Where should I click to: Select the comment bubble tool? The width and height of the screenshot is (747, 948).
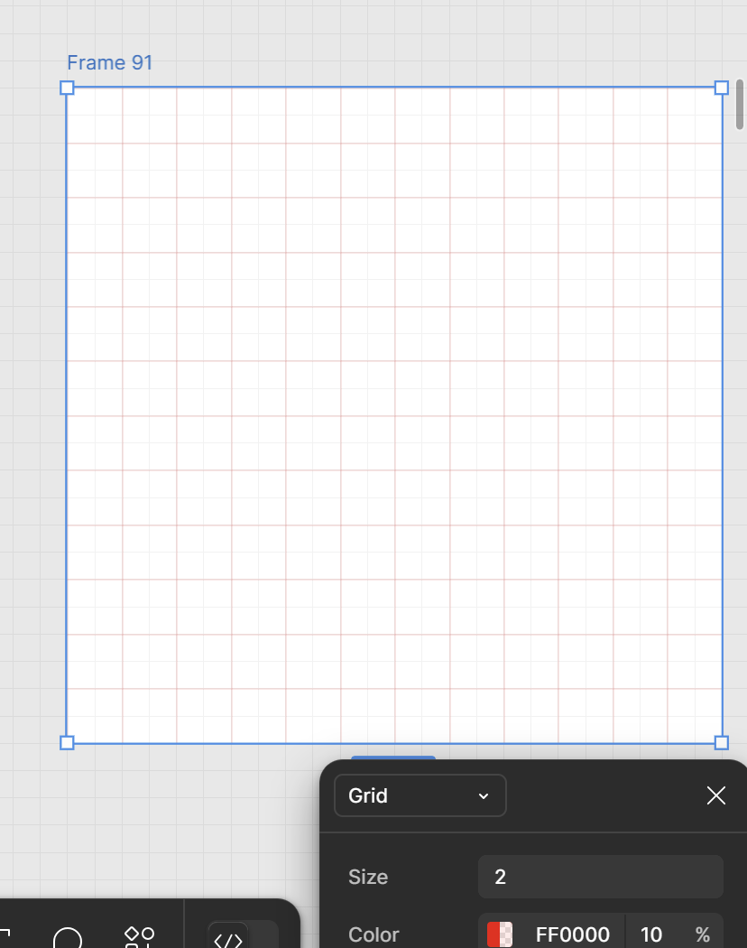point(68,938)
